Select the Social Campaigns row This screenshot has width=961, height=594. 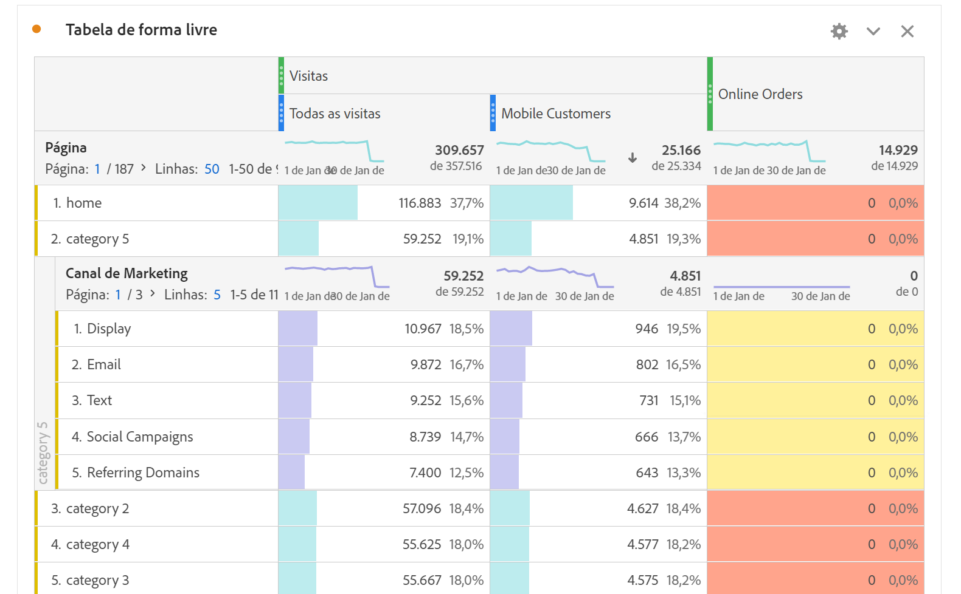[x=140, y=437]
